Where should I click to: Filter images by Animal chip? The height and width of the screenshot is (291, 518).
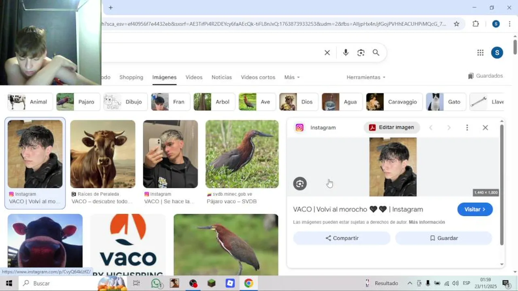tap(30, 102)
